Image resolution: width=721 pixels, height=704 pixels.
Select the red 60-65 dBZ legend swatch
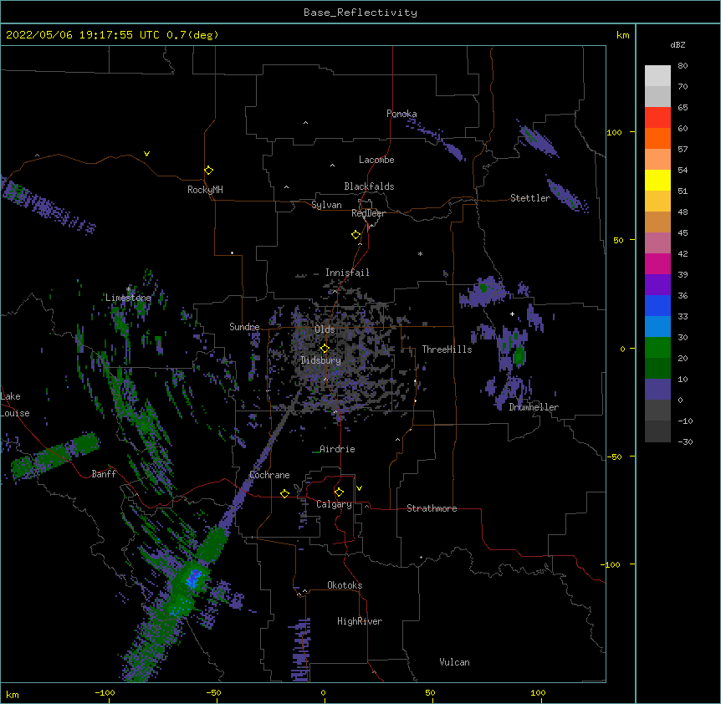point(657,118)
